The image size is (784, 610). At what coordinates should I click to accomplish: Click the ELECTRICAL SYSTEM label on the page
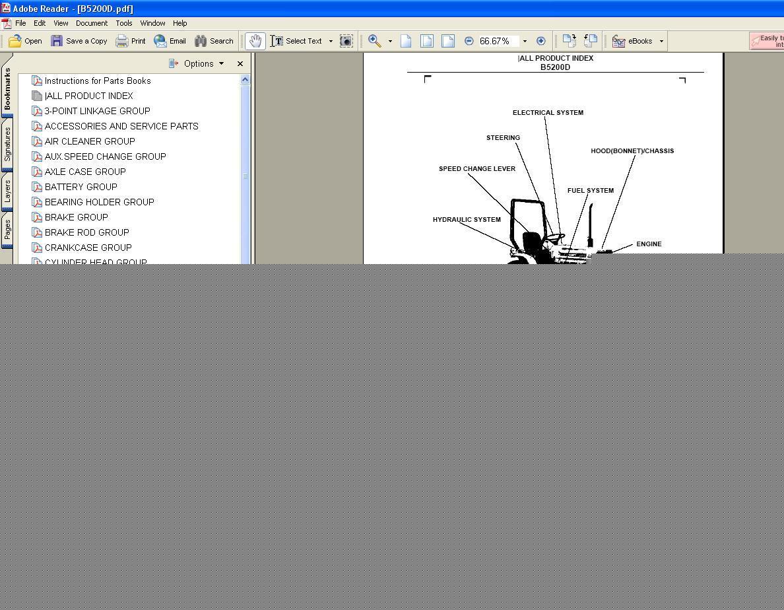(x=548, y=112)
